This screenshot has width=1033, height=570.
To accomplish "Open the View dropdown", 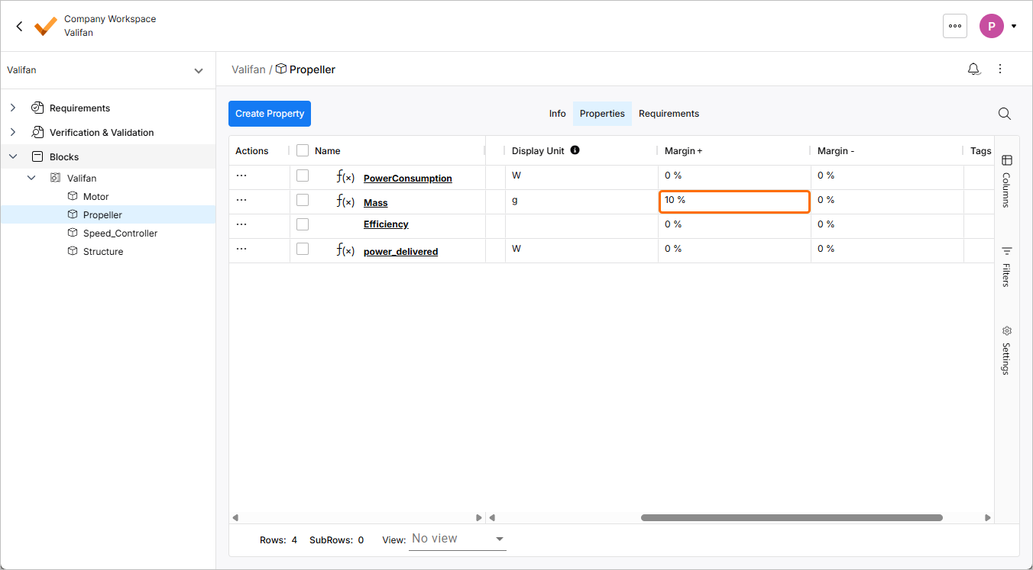I will click(x=458, y=539).
